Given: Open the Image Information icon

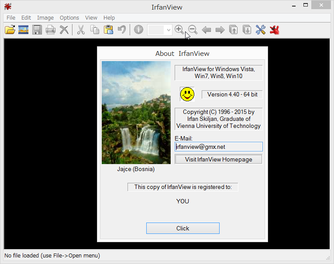Looking at the screenshot, I should coord(138,30).
